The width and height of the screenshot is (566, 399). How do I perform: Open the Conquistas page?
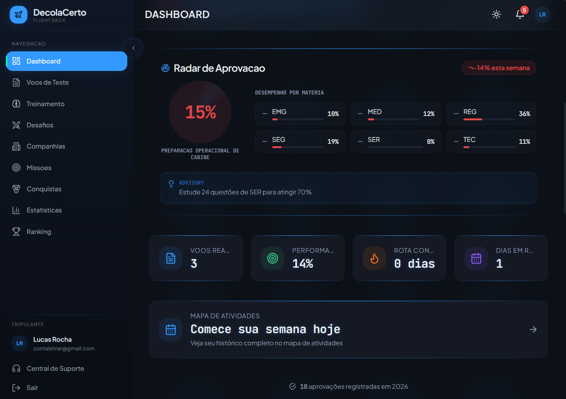click(x=67, y=189)
